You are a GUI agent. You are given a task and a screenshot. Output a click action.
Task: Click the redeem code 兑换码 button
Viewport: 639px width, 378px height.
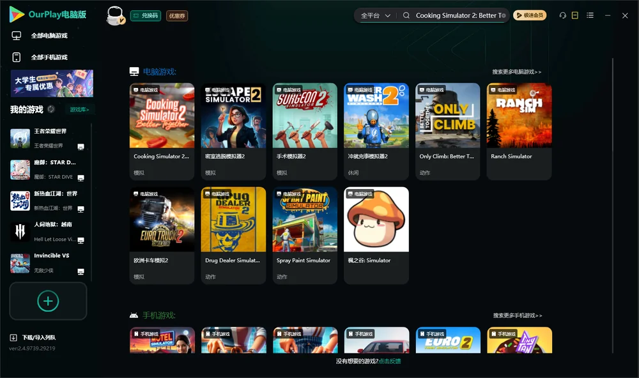146,16
